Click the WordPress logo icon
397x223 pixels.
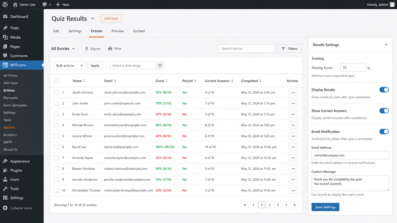click(x=5, y=5)
